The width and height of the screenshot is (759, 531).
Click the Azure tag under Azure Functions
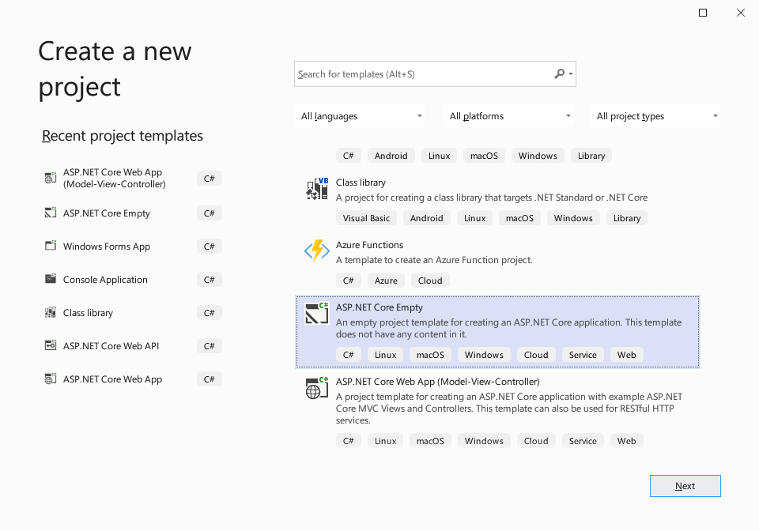tap(386, 281)
